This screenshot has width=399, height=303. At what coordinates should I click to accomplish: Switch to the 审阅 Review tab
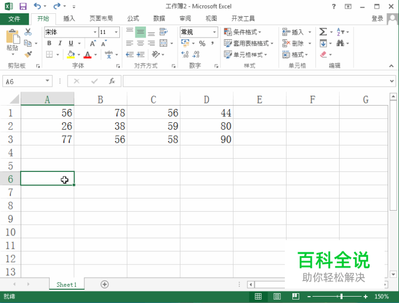[185, 18]
